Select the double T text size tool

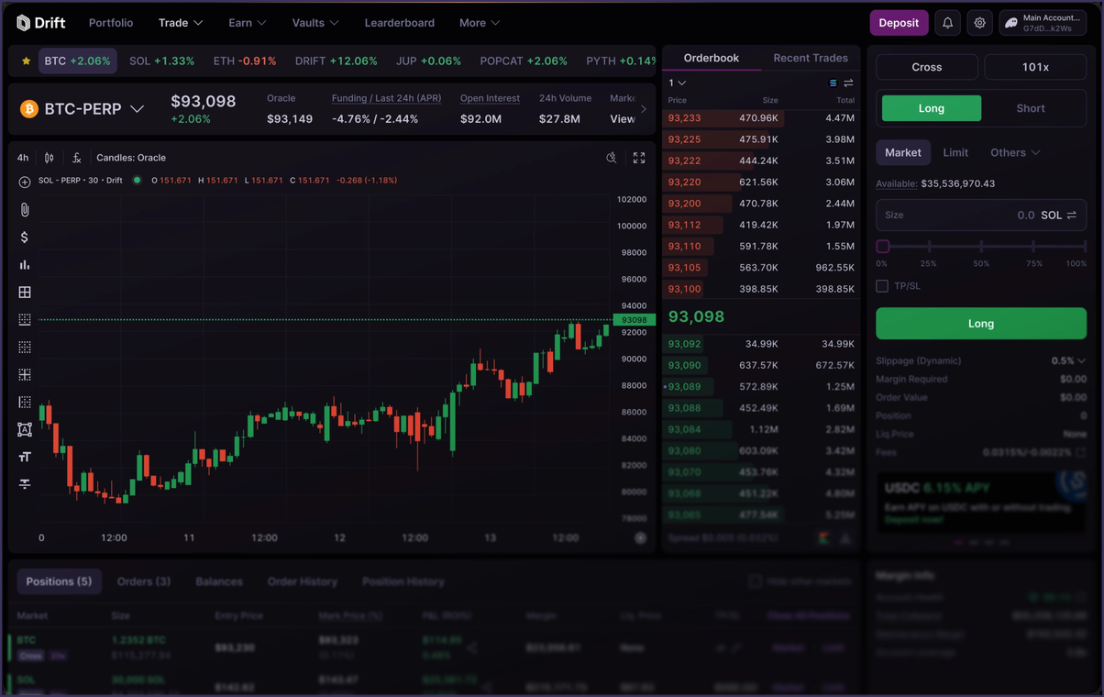click(x=25, y=457)
